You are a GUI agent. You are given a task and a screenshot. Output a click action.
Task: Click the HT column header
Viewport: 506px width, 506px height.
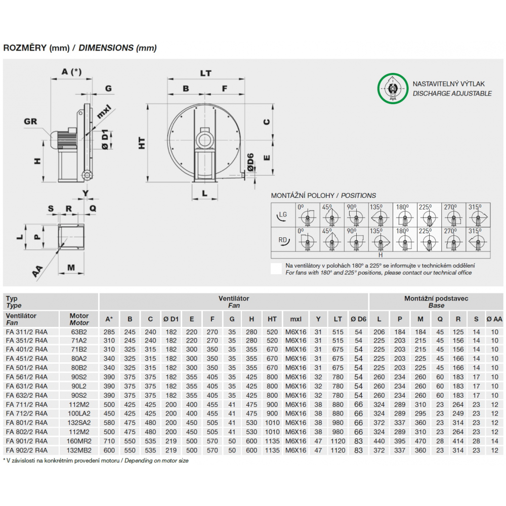(272, 319)
